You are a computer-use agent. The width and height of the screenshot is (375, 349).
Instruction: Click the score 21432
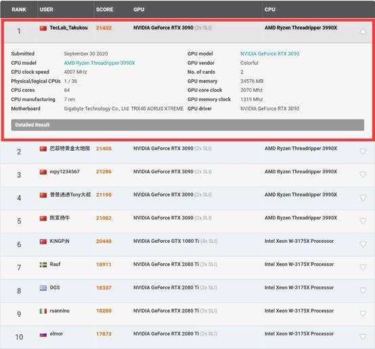[104, 28]
